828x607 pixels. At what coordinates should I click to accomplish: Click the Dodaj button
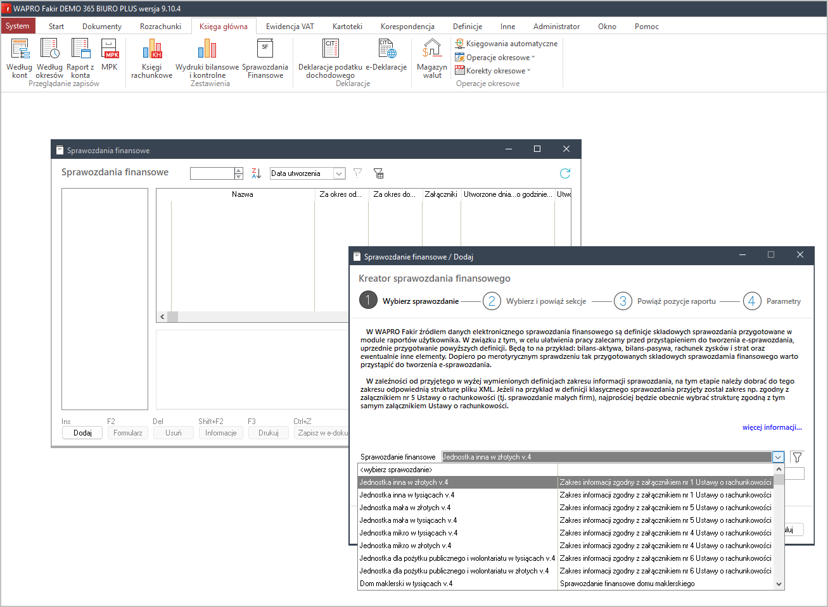tap(82, 433)
